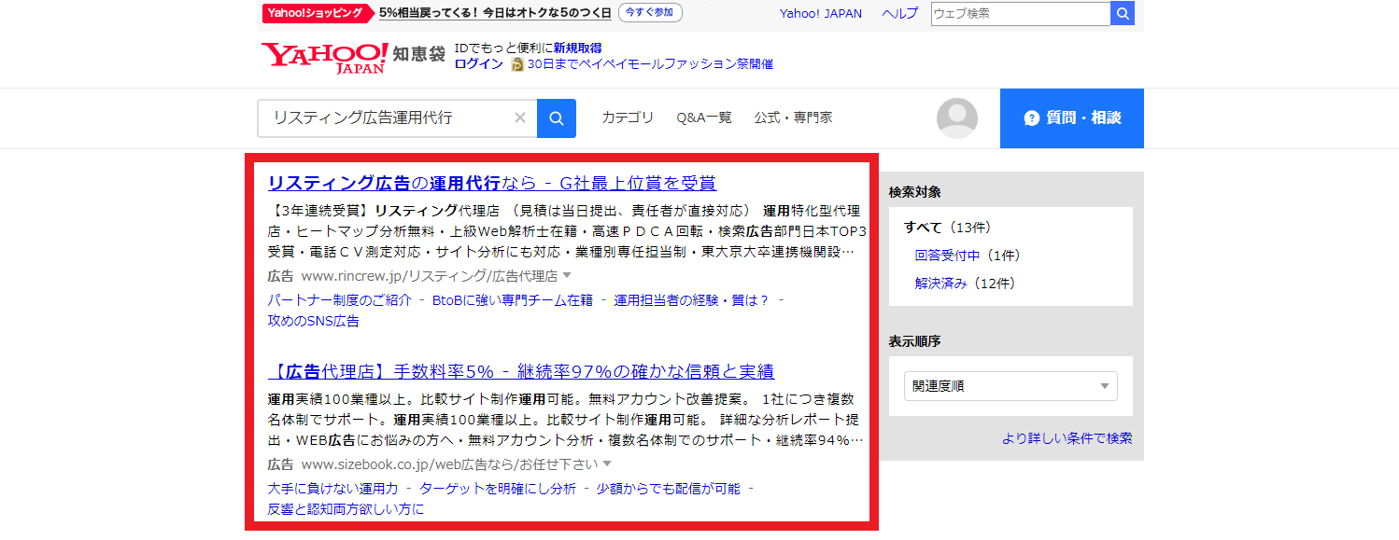1399x540 pixels.
Task: Filter by 解決済み（12件）
Action: click(965, 283)
